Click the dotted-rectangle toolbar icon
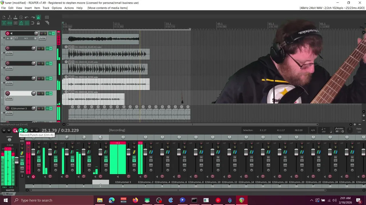 (47, 17)
